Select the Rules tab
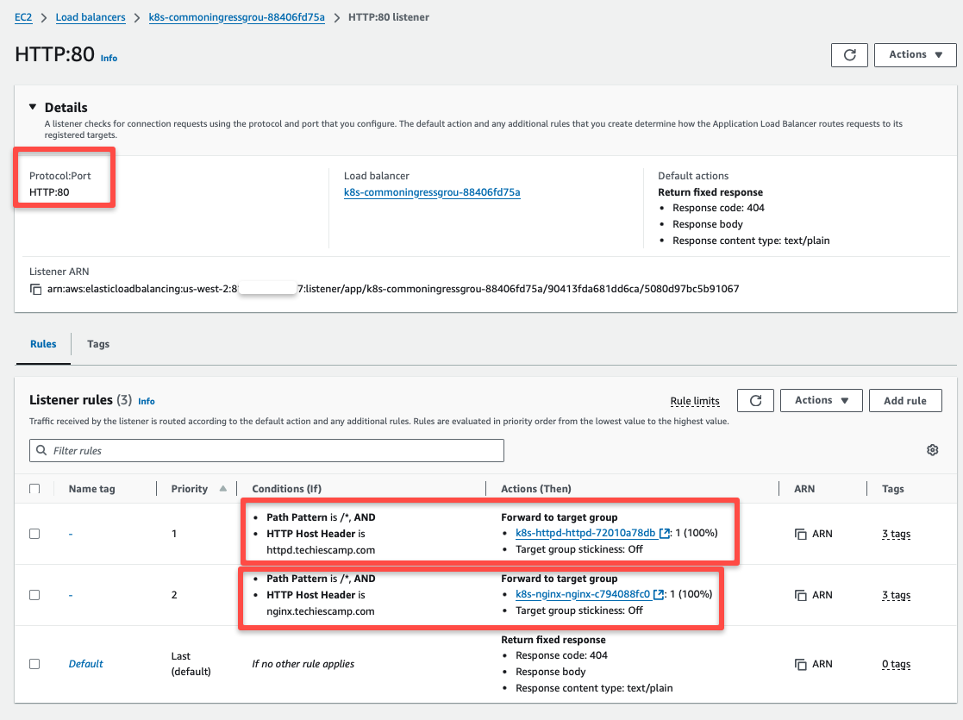 click(x=42, y=343)
